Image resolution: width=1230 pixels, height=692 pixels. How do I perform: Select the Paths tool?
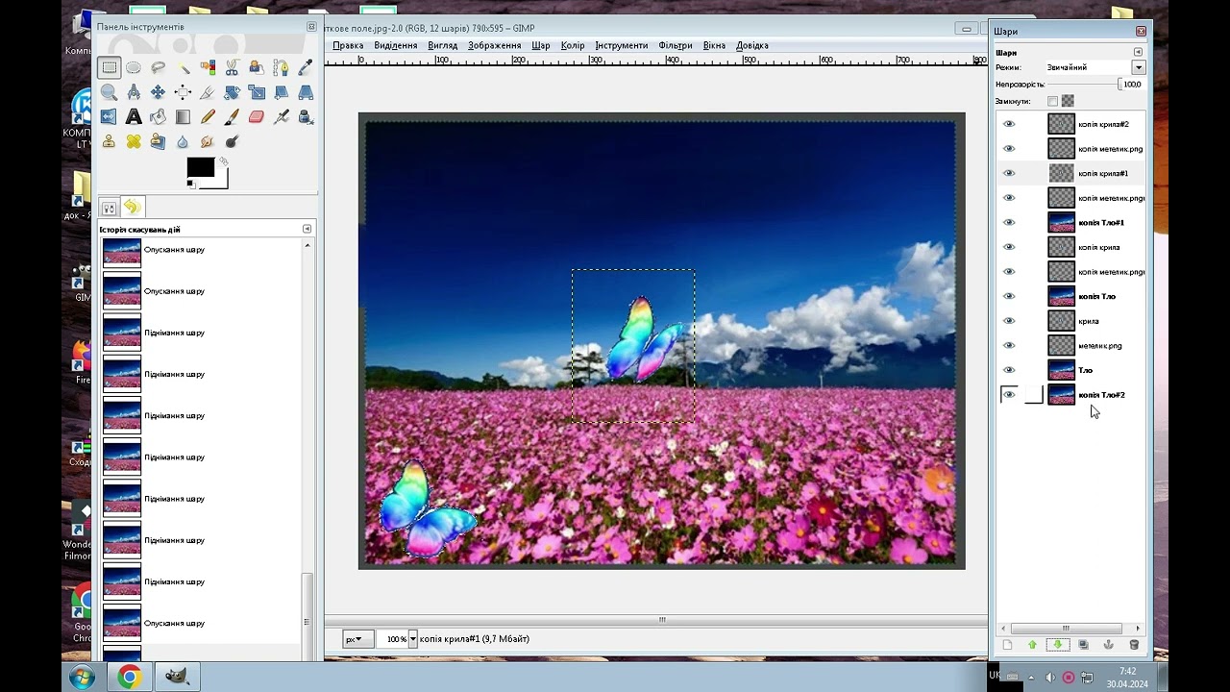tap(281, 67)
